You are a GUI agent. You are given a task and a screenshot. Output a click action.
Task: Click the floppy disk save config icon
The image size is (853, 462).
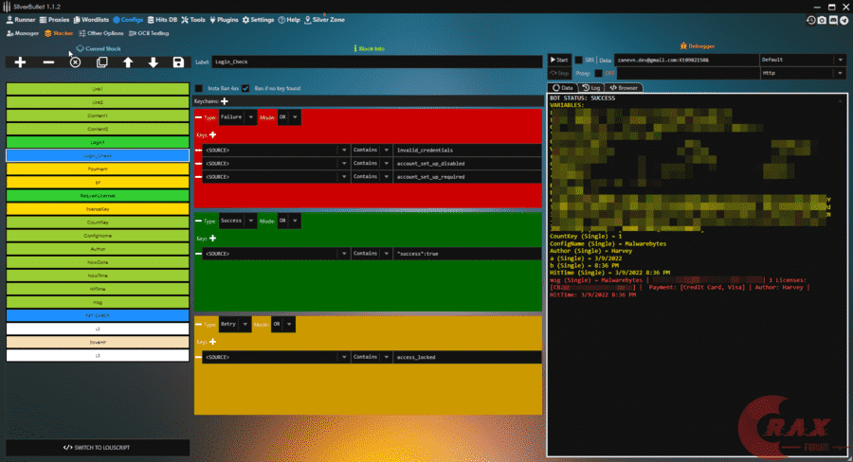pos(178,62)
